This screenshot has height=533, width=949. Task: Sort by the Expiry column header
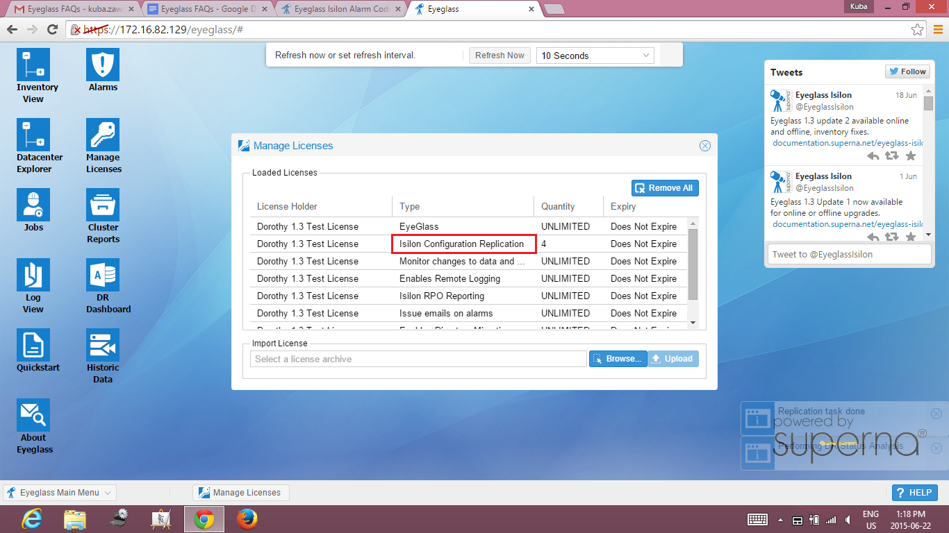pyautogui.click(x=645, y=206)
